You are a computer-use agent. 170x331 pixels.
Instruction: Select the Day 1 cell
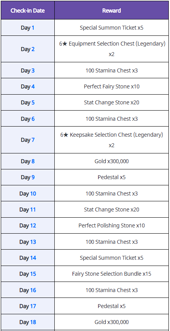(28, 28)
